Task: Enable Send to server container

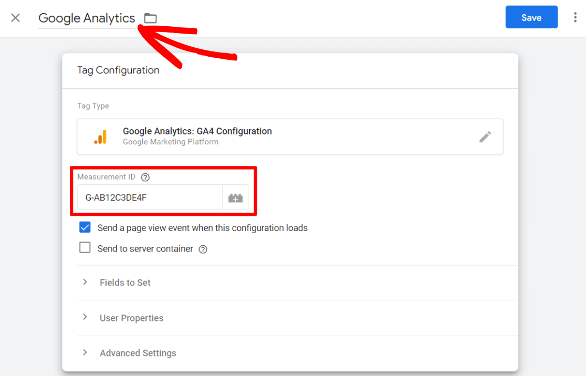Action: (85, 247)
